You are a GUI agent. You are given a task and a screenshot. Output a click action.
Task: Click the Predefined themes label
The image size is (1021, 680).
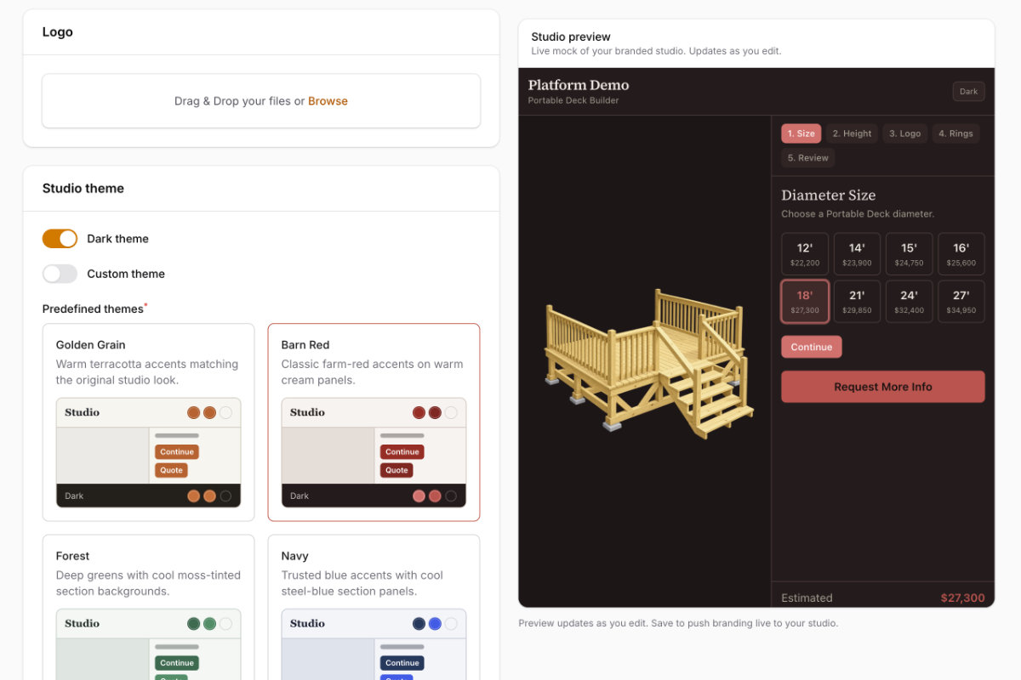coord(93,309)
